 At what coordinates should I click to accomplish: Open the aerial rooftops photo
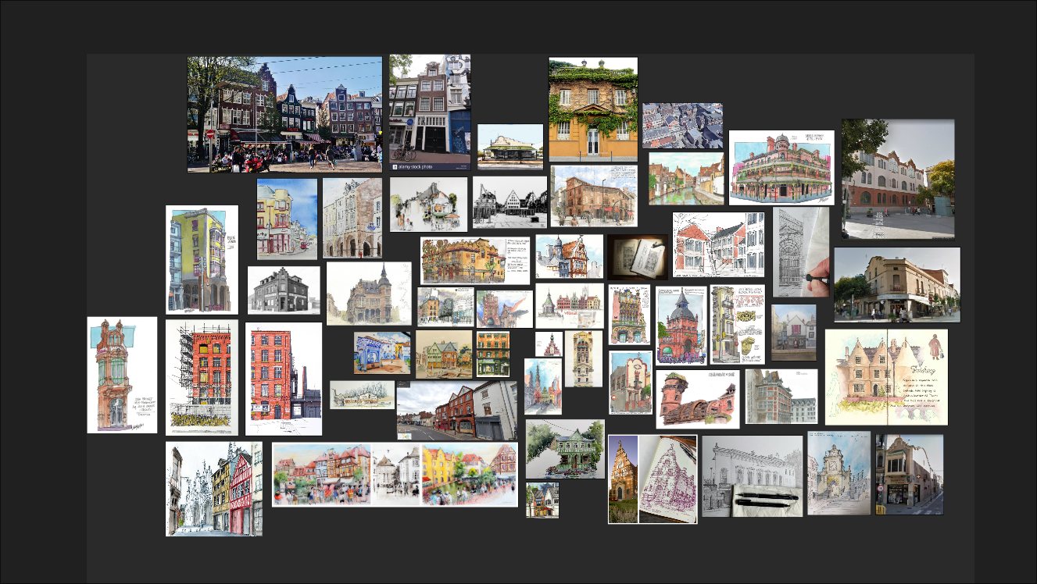(682, 126)
